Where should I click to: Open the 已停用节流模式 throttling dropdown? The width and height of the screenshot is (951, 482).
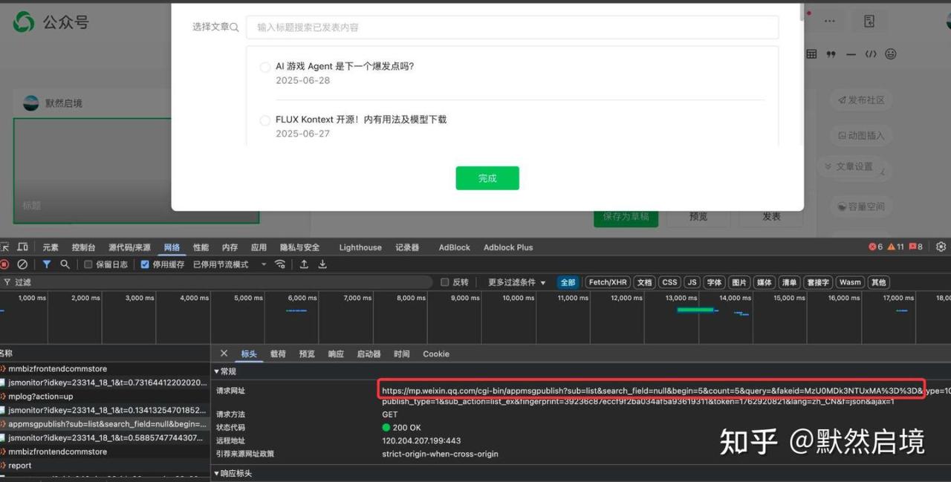coord(230,264)
